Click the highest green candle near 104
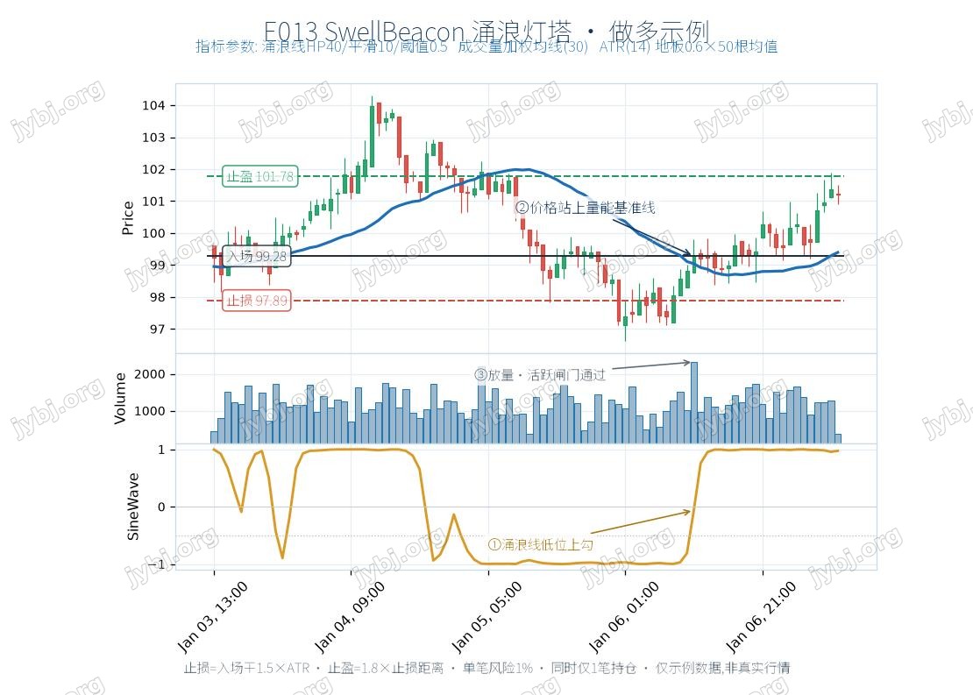Screen dimensions: 973x695 pos(373,136)
